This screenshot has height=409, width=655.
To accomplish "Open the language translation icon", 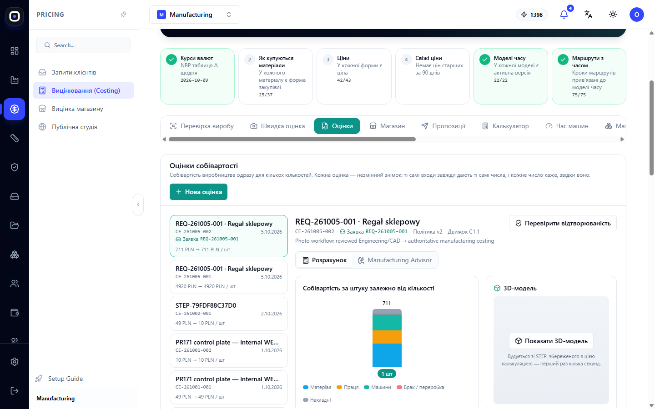I will (x=589, y=15).
